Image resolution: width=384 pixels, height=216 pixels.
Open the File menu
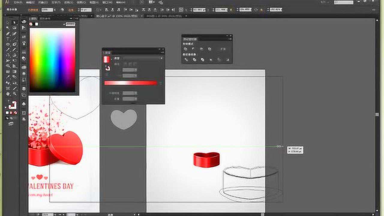point(18,2)
